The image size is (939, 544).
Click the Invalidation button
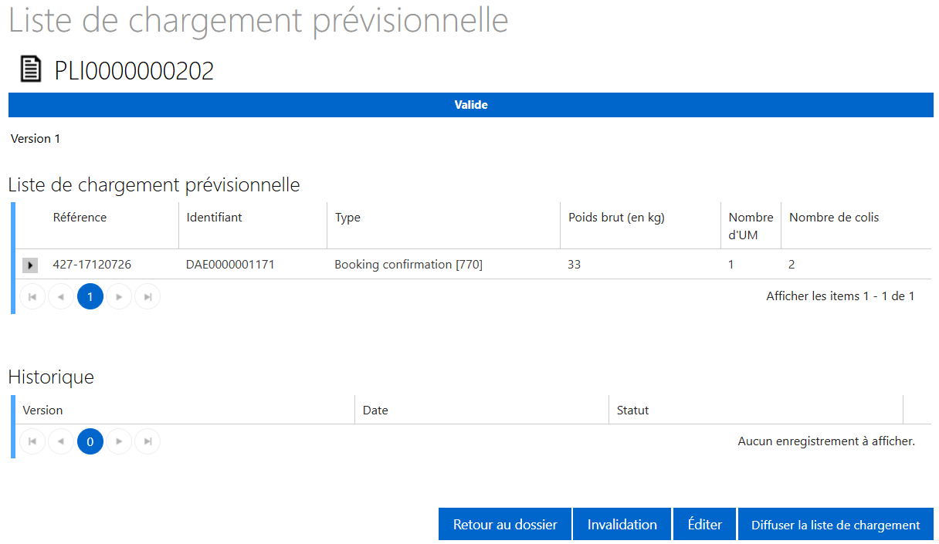[x=622, y=525]
